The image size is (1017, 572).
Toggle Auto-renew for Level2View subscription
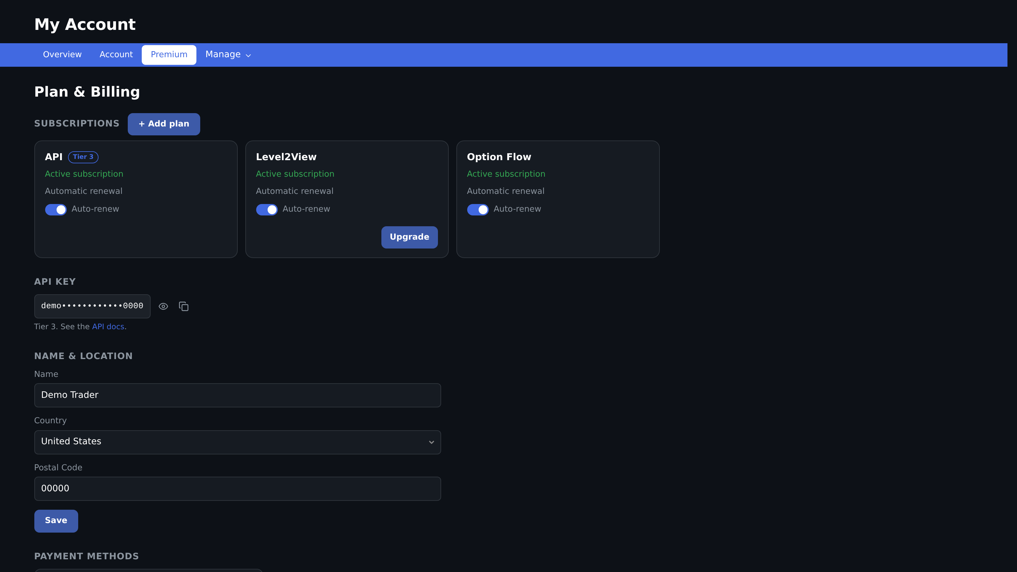[x=267, y=210]
